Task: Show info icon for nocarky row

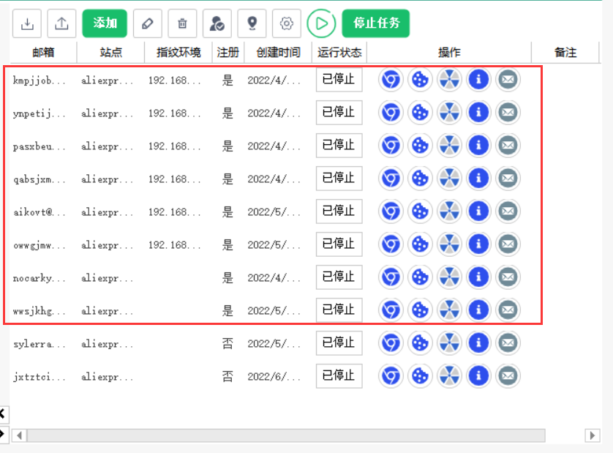Action: point(478,277)
